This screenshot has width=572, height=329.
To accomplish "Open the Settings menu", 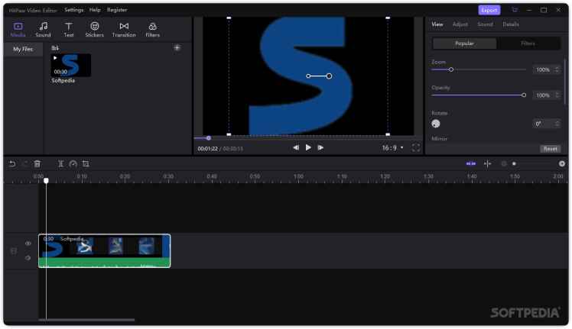I will [73, 10].
